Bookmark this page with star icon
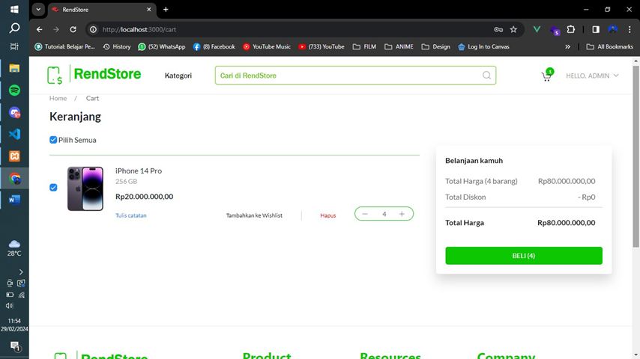 click(513, 29)
